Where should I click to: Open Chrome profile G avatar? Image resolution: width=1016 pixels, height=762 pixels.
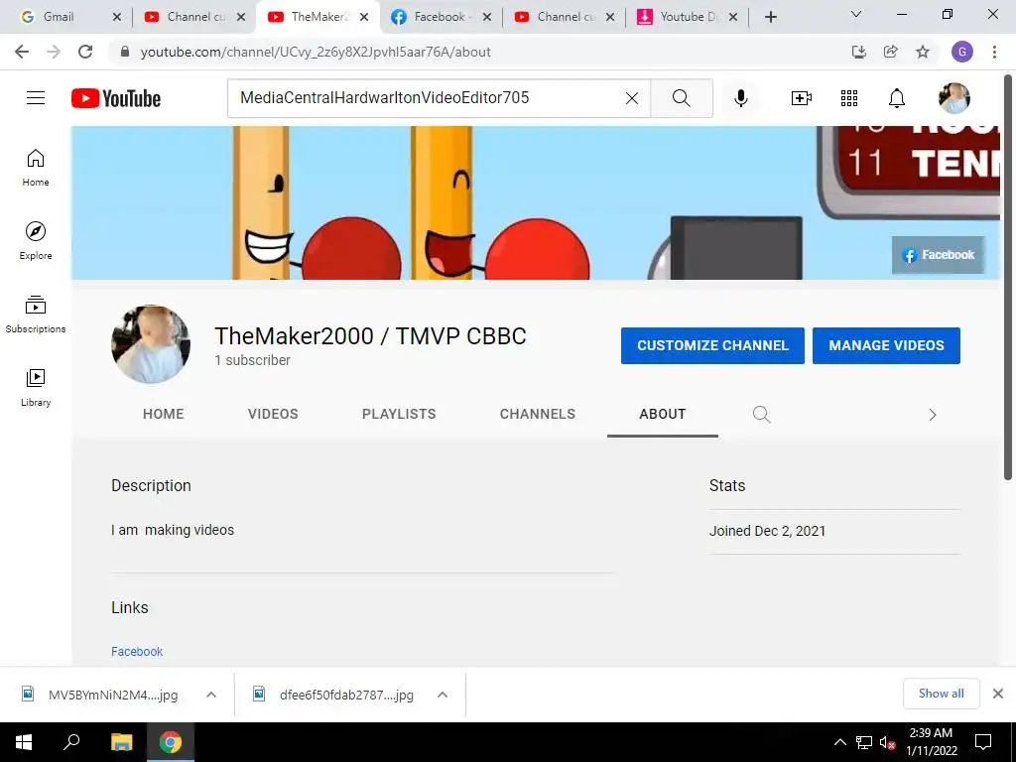962,52
